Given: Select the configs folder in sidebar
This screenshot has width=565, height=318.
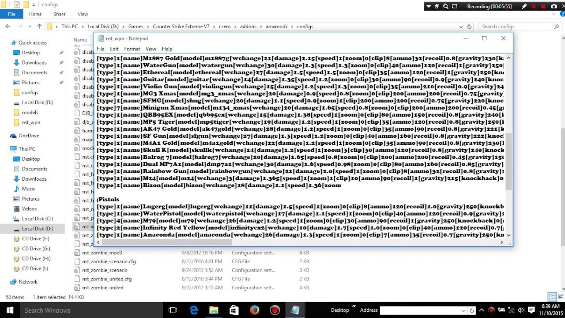Looking at the screenshot, I should click(x=30, y=92).
